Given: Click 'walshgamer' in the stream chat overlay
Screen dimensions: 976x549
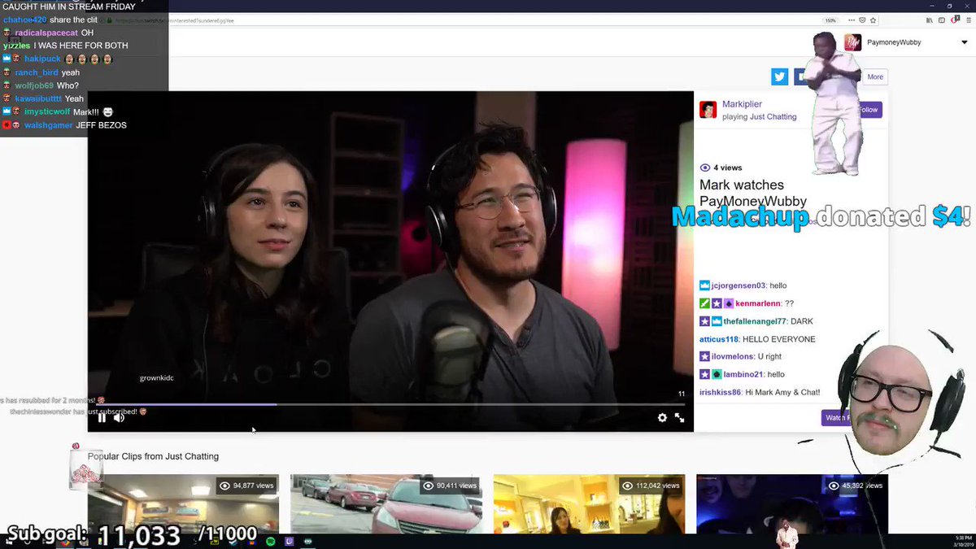Looking at the screenshot, I should click(x=48, y=125).
